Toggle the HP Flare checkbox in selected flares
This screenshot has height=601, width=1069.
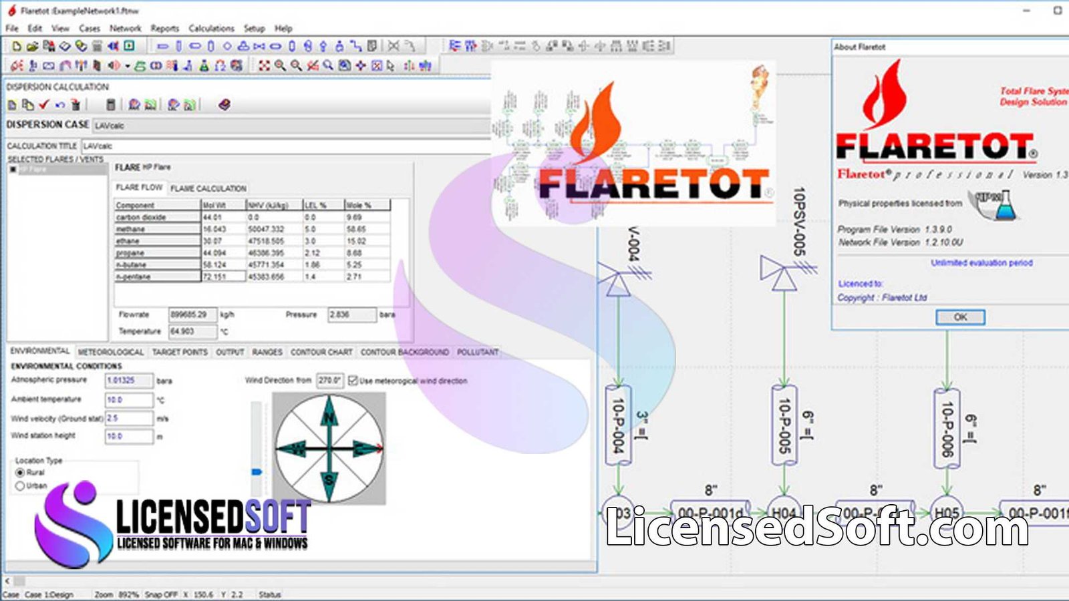point(13,170)
